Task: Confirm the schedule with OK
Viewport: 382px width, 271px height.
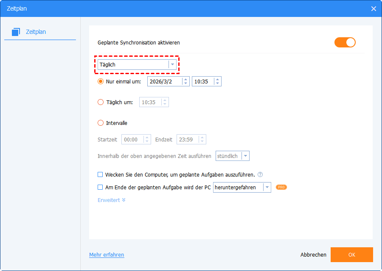Action: point(351,254)
